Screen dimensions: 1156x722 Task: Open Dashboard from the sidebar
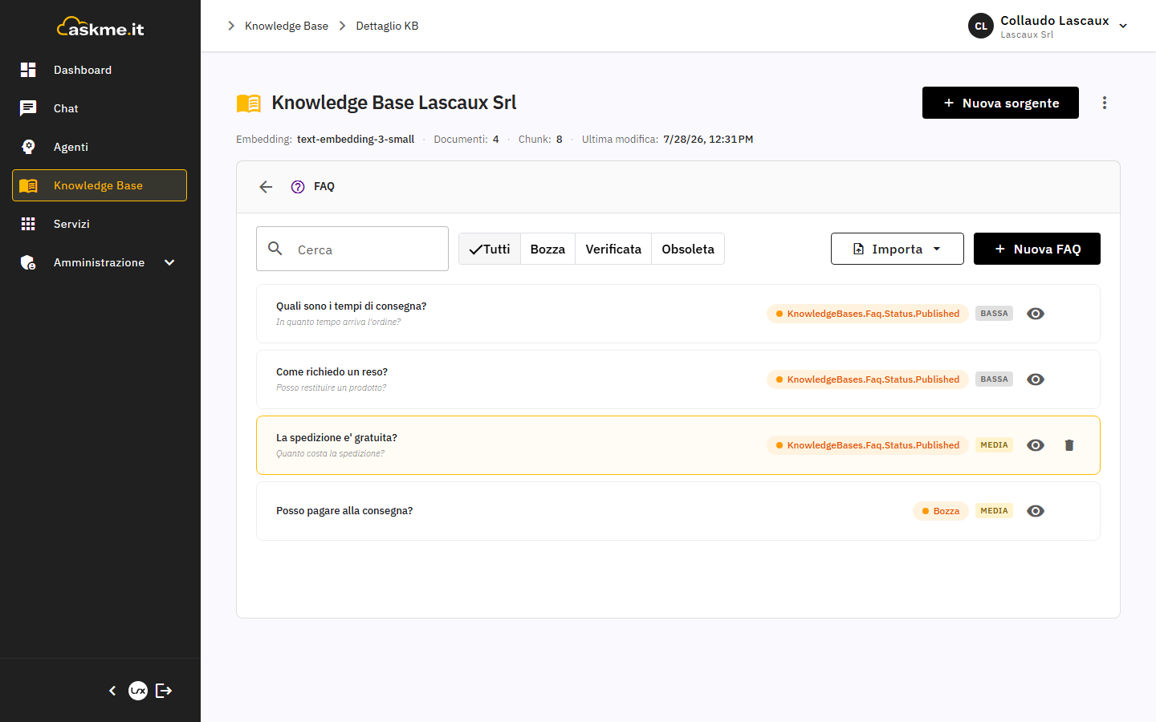(x=100, y=70)
